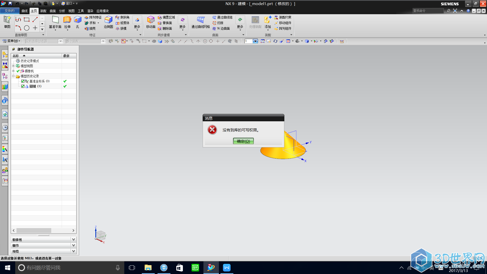Click the 基准平面 datum plane icon
487x274 pixels.
tap(55, 22)
